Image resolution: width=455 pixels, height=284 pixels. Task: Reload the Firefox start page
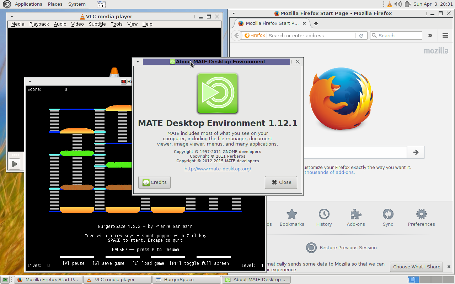coord(361,35)
